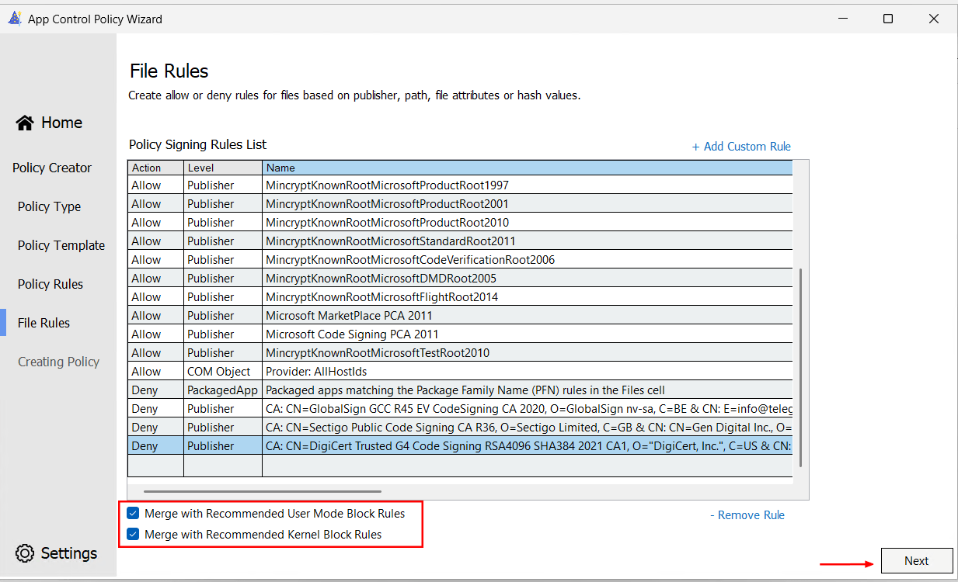Close the App Control Policy Wizard
The image size is (958, 582).
click(x=934, y=19)
